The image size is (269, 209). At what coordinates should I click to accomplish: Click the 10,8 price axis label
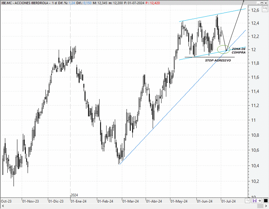click(255, 135)
